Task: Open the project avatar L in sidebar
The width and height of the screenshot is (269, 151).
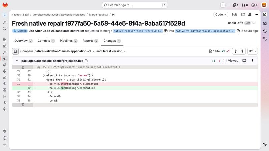Action: 5,15
